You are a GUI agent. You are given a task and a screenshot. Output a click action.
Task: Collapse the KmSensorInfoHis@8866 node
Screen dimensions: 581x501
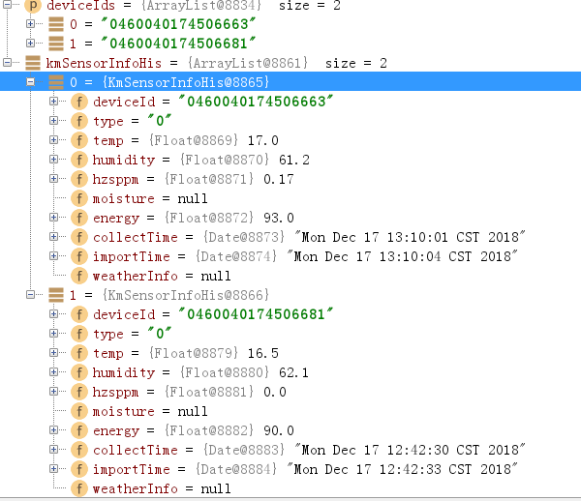click(30, 295)
